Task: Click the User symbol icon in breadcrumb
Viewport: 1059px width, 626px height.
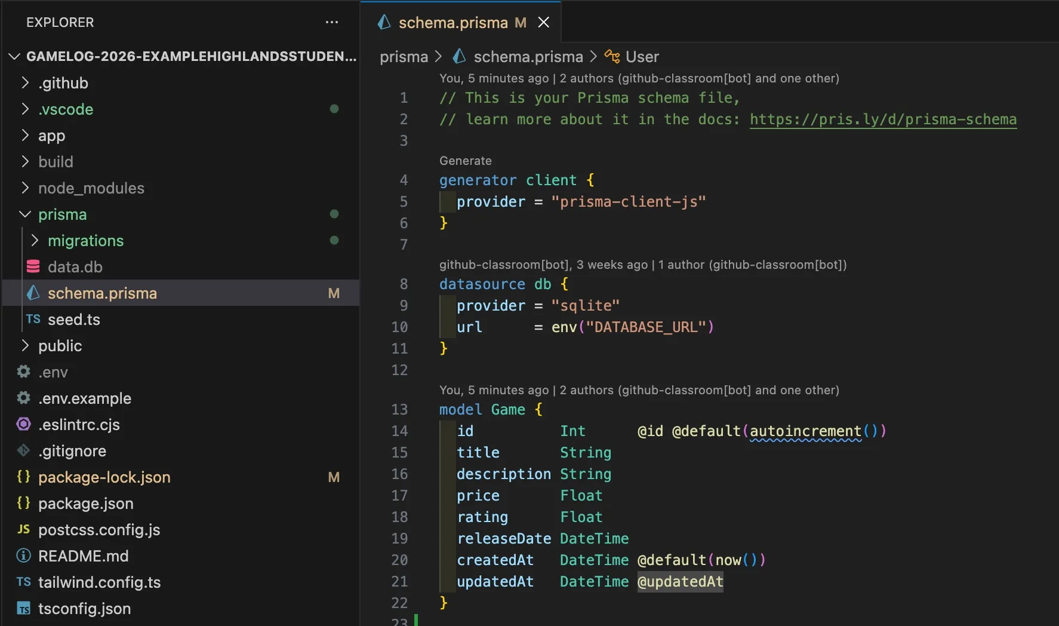Action: tap(612, 57)
